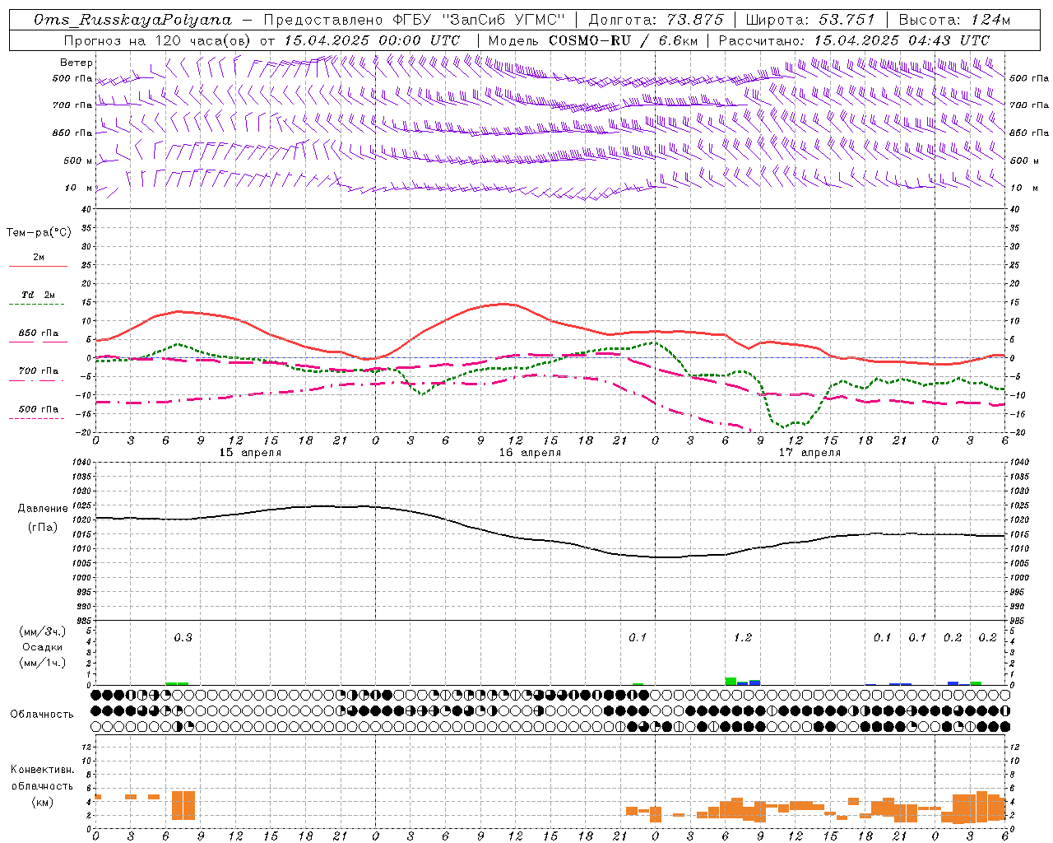The image size is (1053, 843).
Task: Click the '(мм/3ч.)' precipitation unit label
Action: (x=42, y=631)
